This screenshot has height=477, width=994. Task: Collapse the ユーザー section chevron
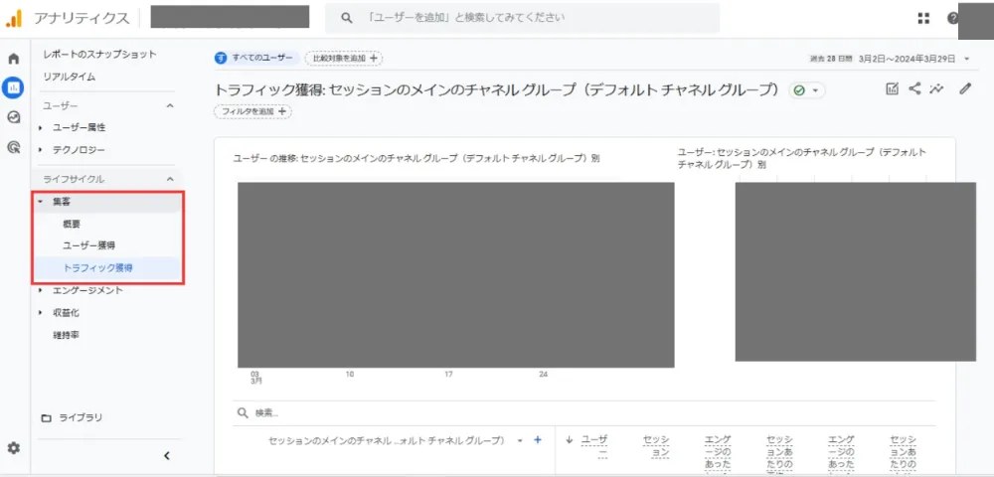coord(169,105)
